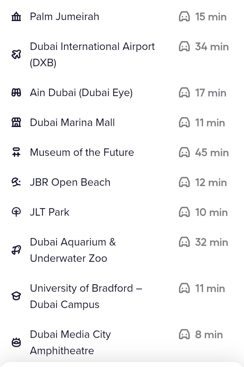Click the landmark icon beside Palm Jumeirah

point(16,17)
